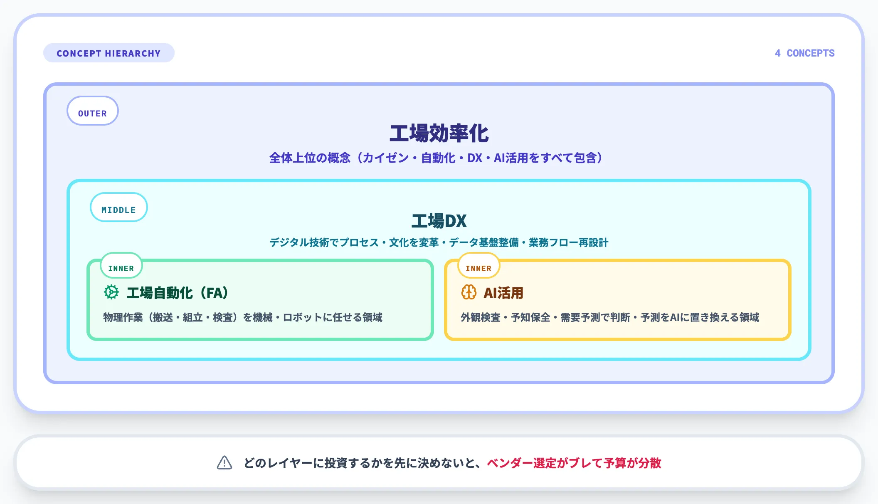Select the gear icon beside 工場自動化（FA）
The image size is (878, 504).
(111, 292)
